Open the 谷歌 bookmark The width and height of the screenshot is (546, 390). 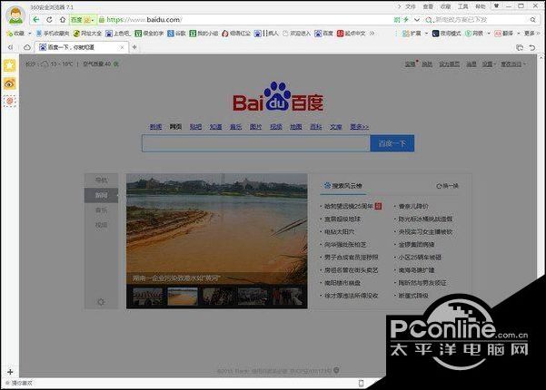click(176, 34)
